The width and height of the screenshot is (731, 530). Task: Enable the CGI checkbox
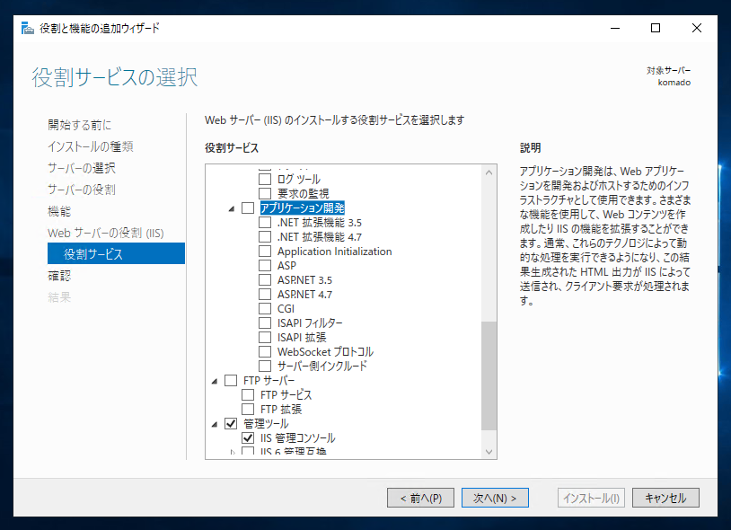(265, 309)
